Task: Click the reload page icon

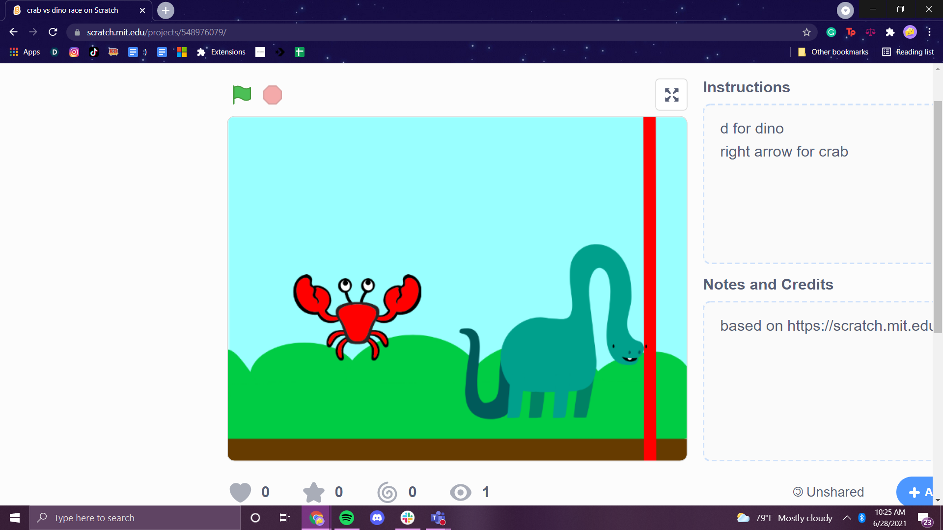Action: [53, 32]
